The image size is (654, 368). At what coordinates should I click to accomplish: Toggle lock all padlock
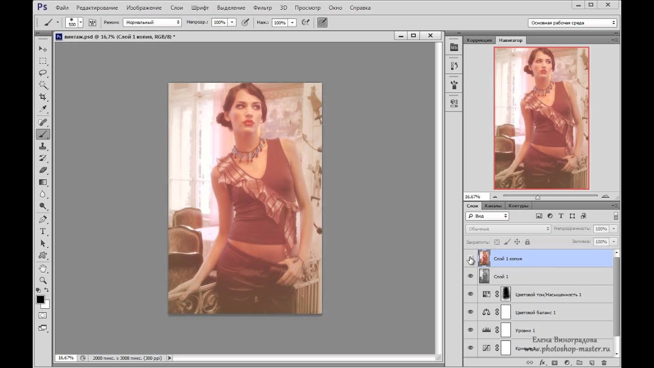pos(527,242)
